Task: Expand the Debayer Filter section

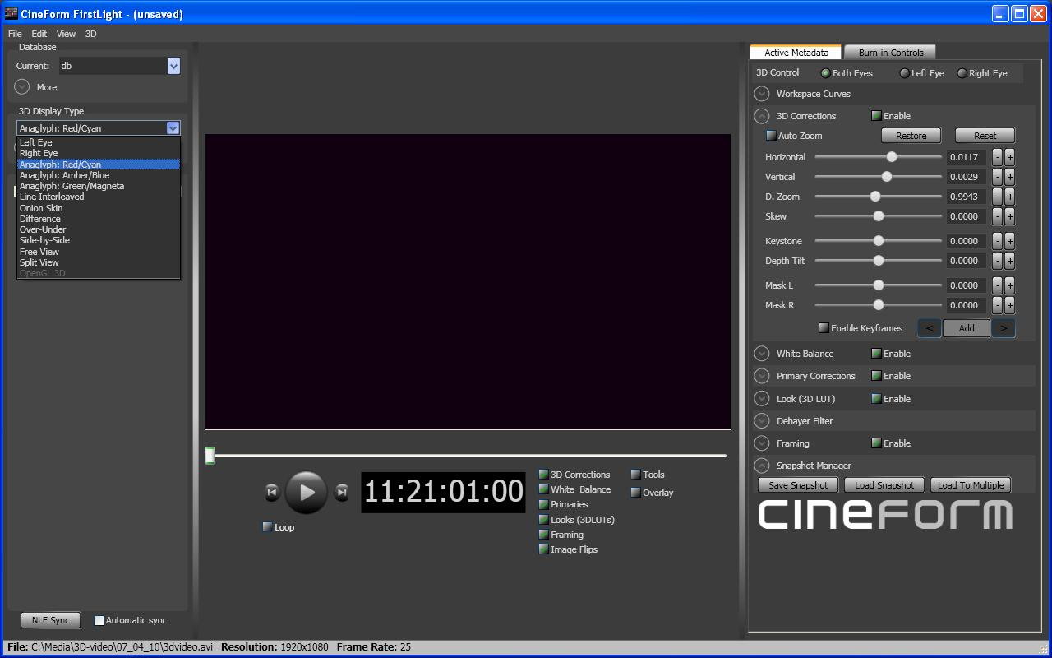Action: coord(762,421)
